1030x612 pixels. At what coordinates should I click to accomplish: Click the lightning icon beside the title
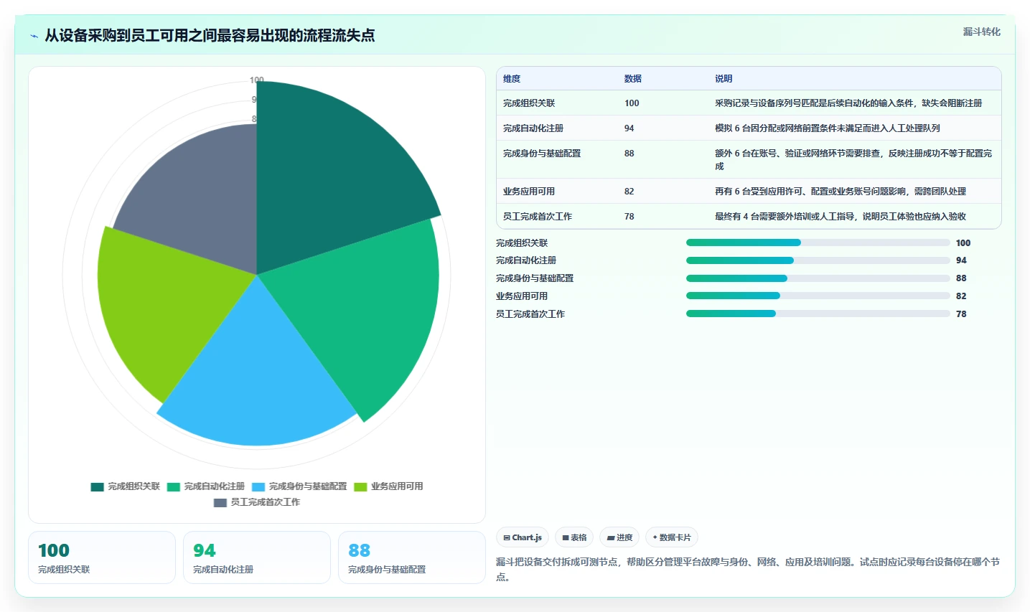pyautogui.click(x=34, y=36)
